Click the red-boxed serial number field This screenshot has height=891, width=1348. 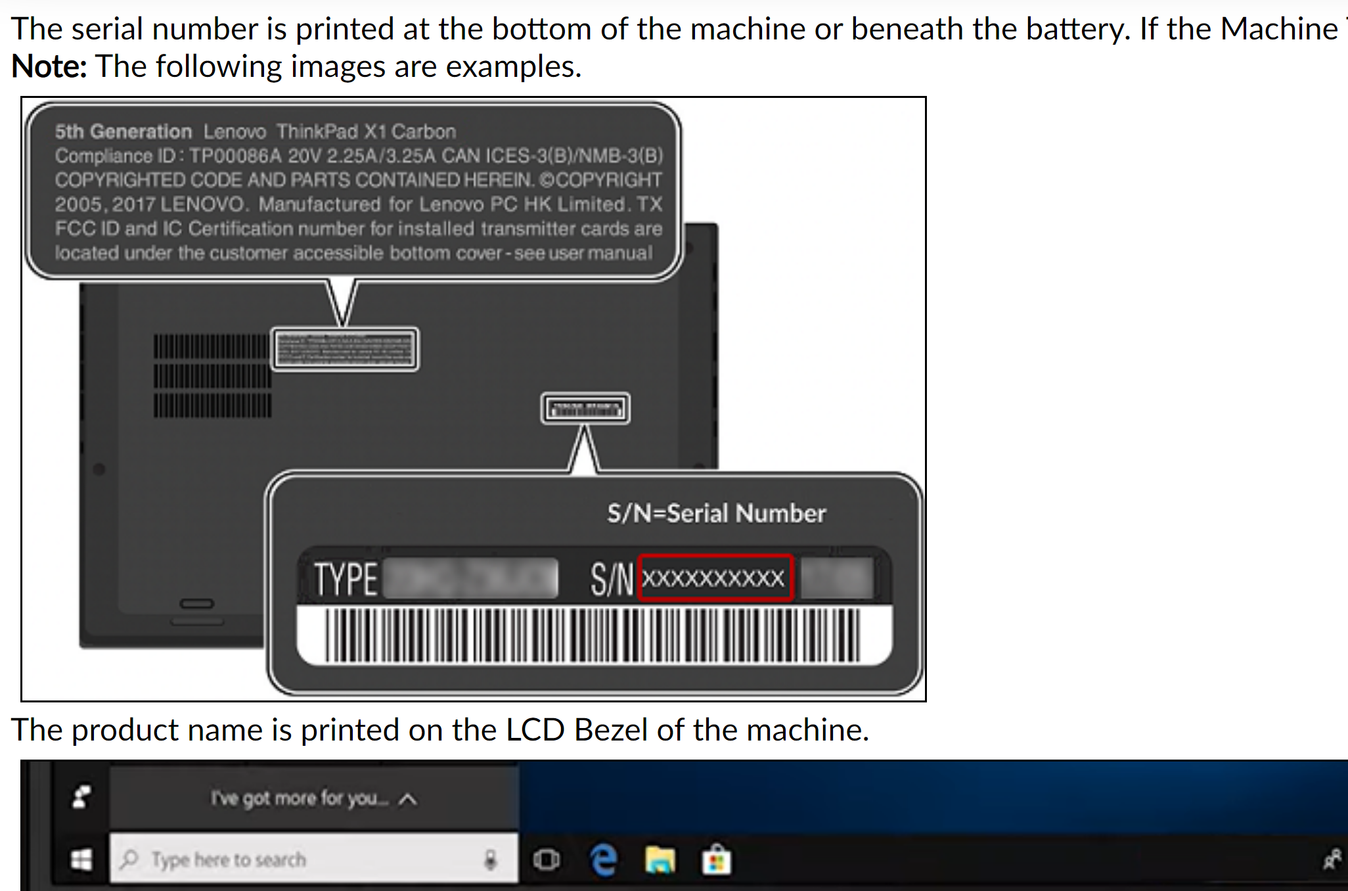click(x=715, y=578)
